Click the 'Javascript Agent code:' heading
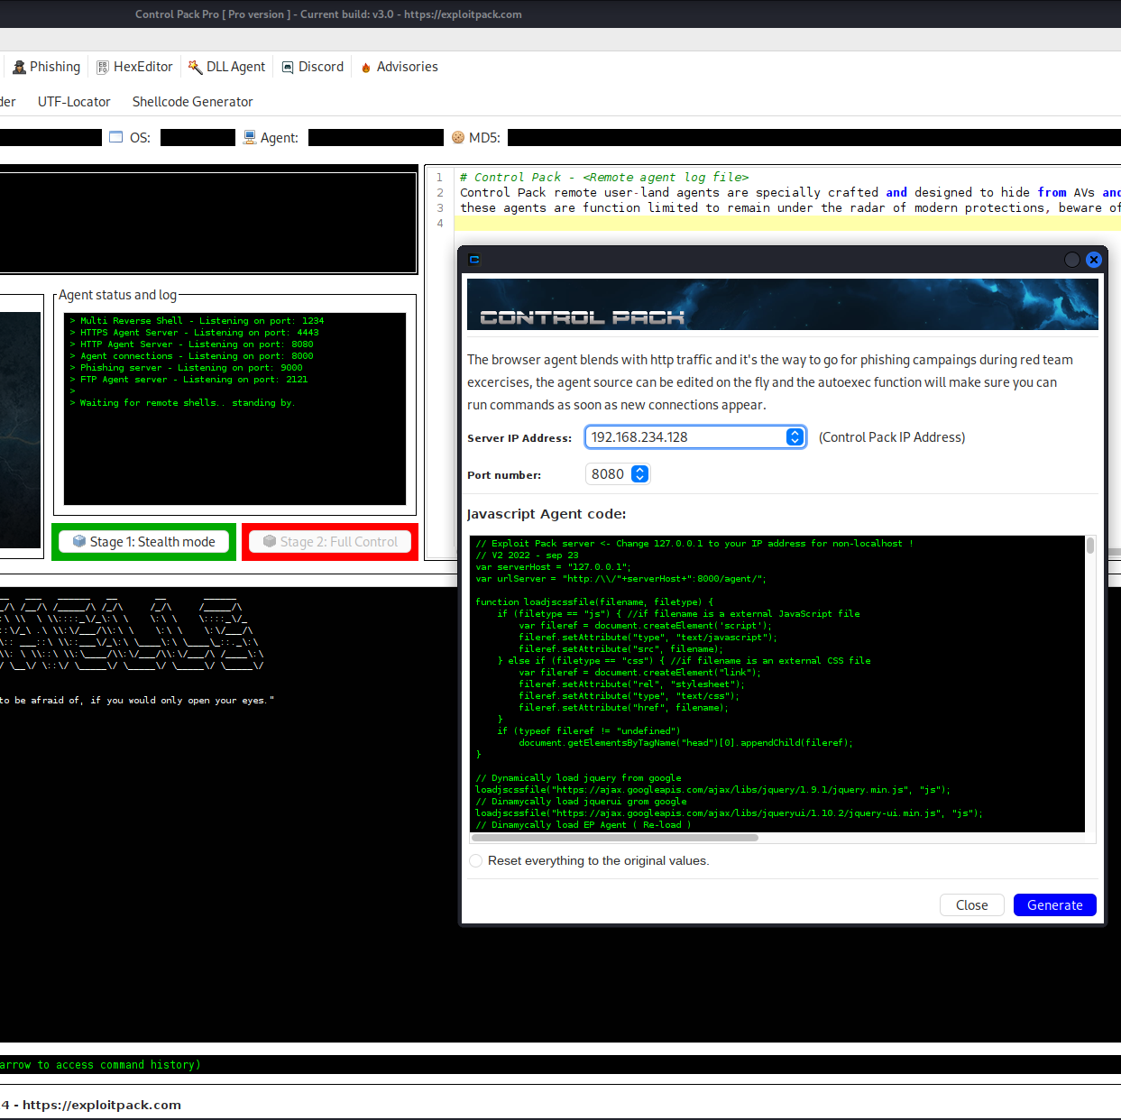The width and height of the screenshot is (1121, 1120). 547,514
